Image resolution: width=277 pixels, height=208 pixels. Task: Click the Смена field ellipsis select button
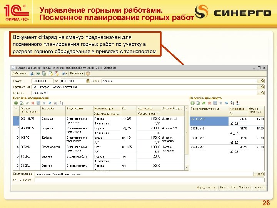(x=259, y=81)
